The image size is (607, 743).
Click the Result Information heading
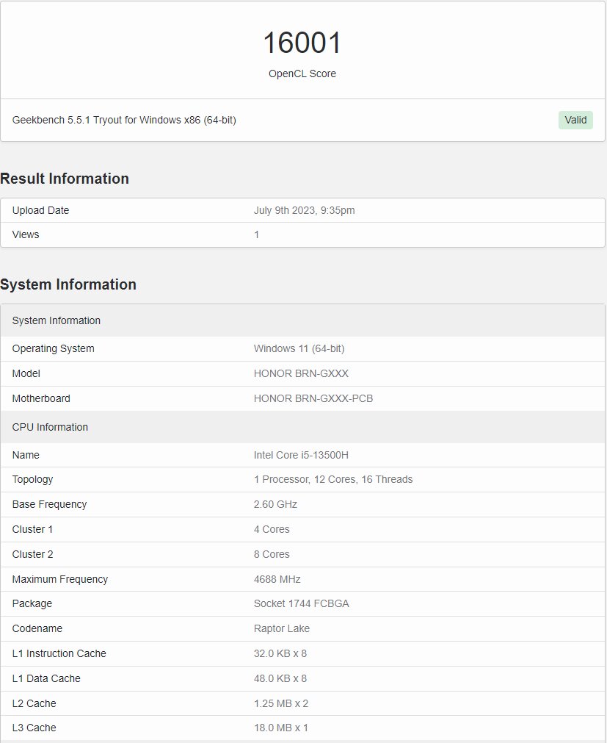point(65,179)
